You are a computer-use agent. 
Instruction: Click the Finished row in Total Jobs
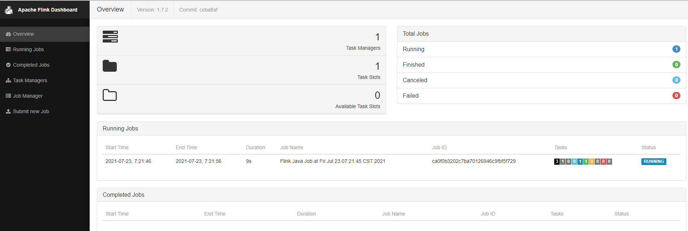541,65
